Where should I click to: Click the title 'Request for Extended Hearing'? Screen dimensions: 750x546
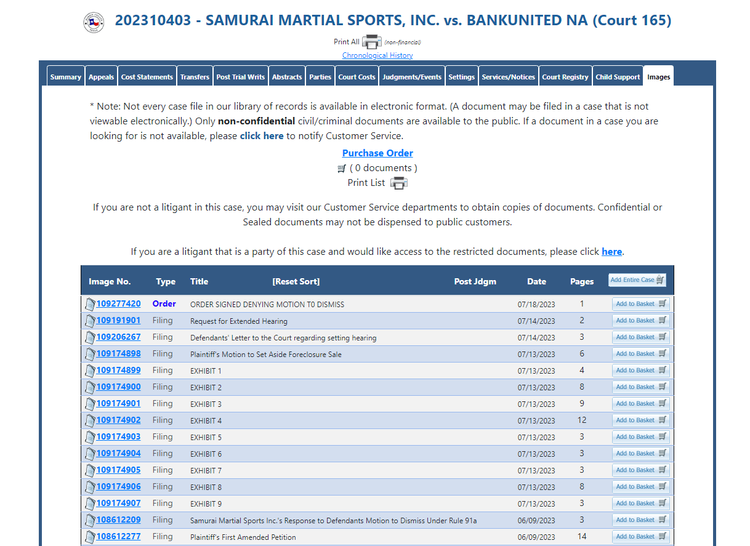click(x=239, y=321)
